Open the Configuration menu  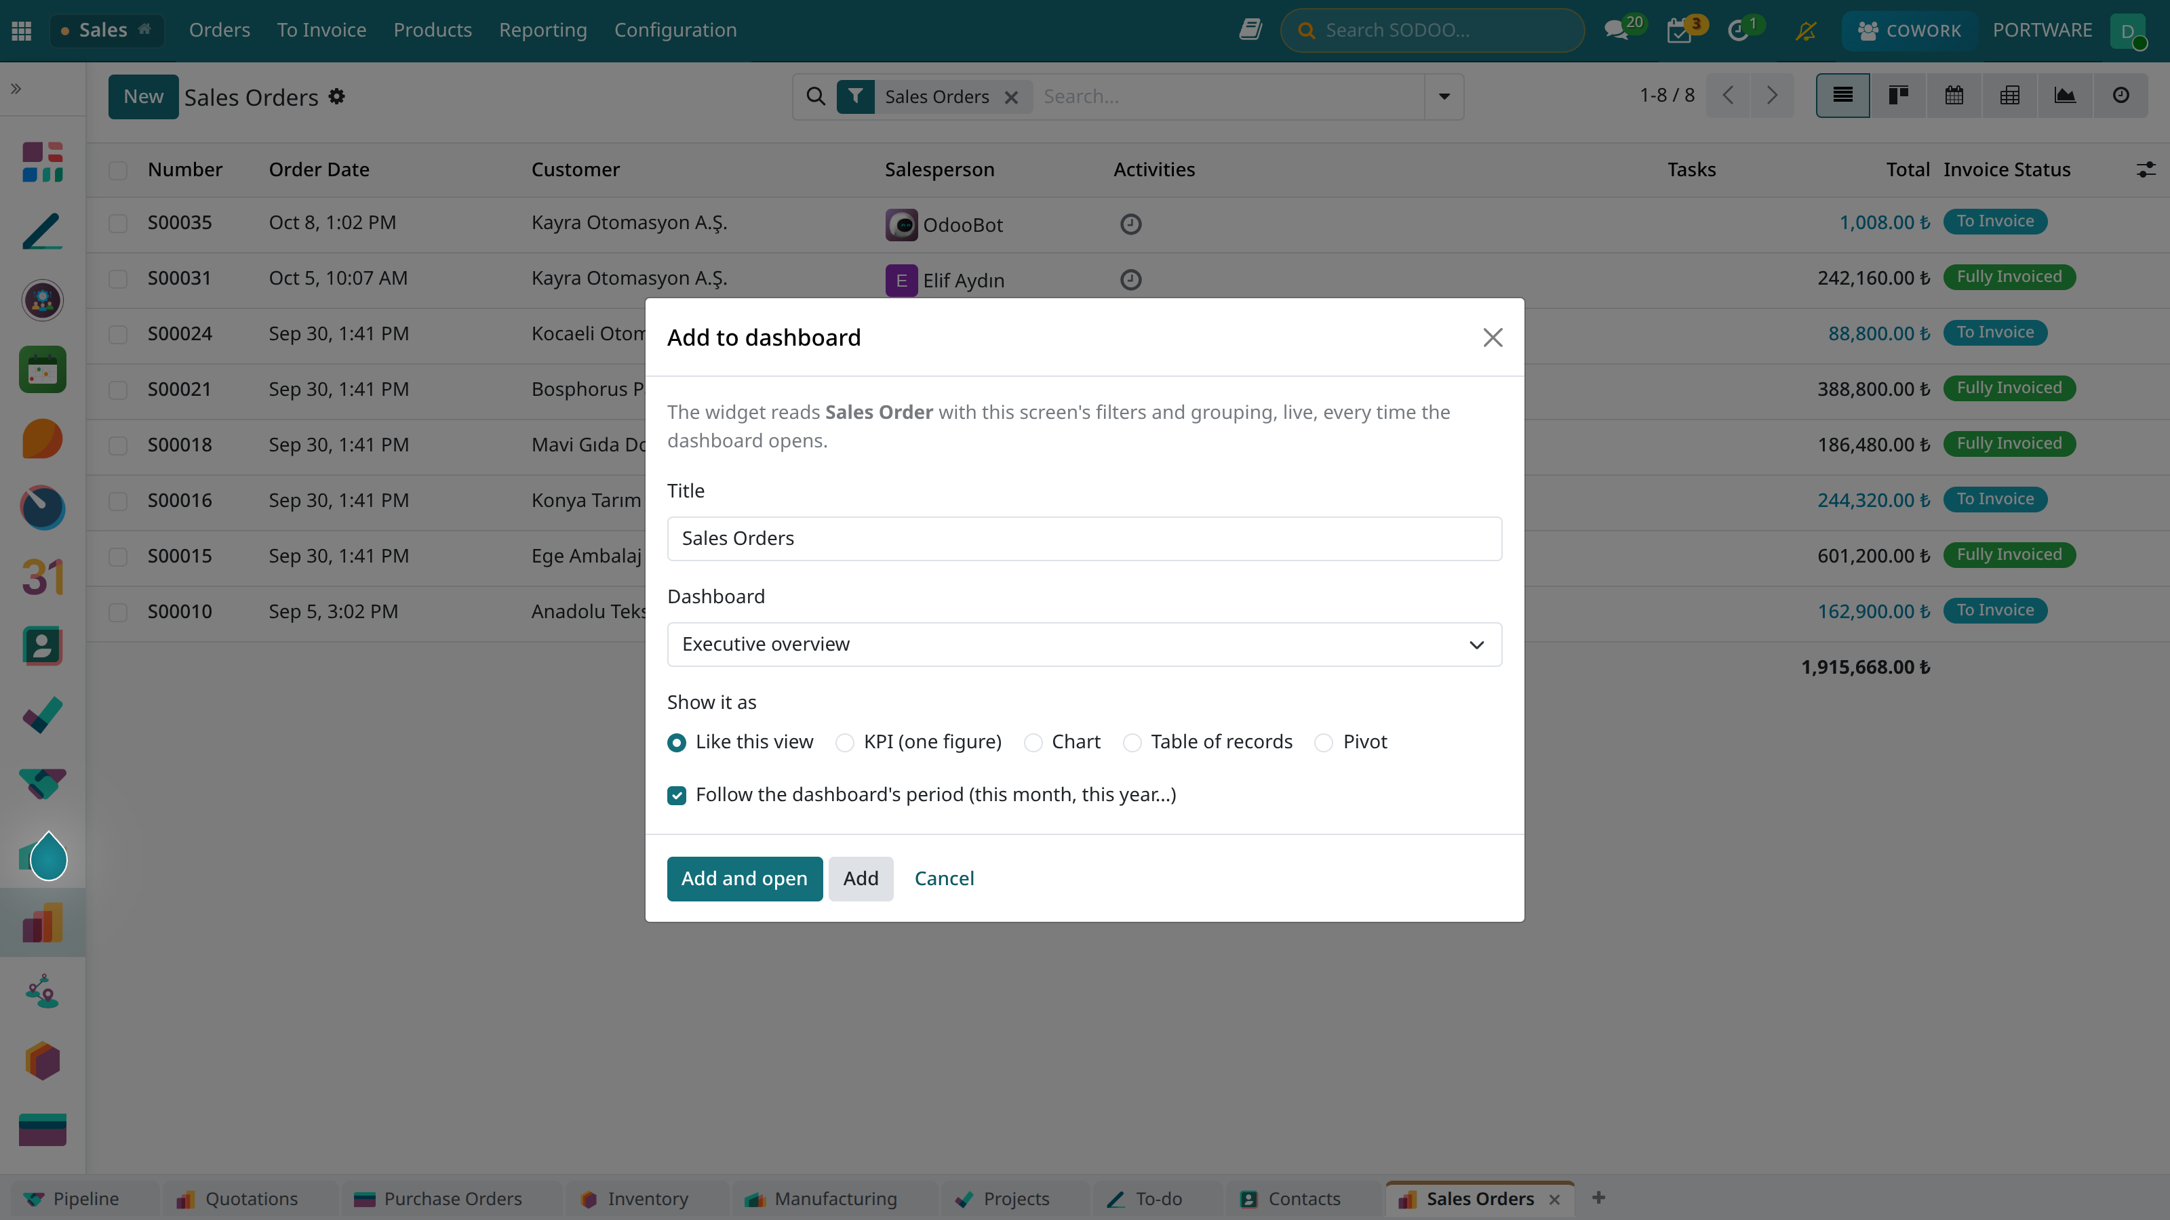[675, 30]
